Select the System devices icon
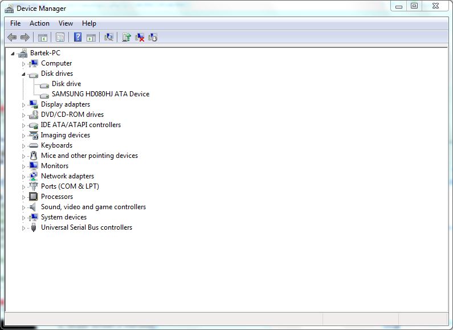The image size is (453, 330). click(x=34, y=217)
